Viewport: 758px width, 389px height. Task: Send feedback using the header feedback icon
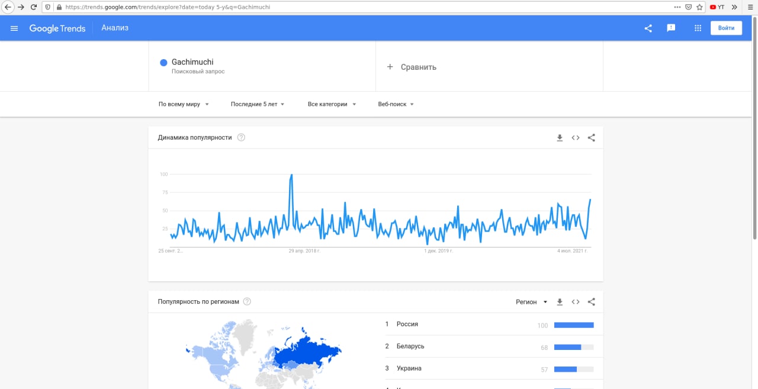pyautogui.click(x=671, y=28)
